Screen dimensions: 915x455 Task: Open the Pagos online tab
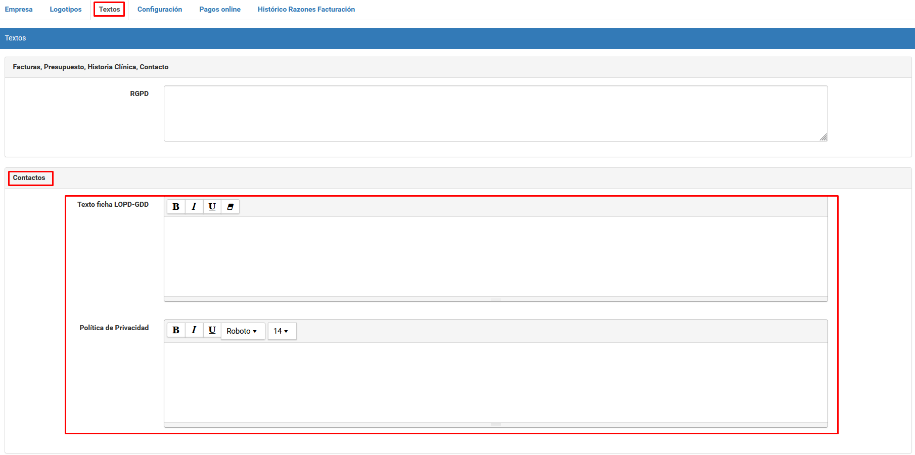click(x=220, y=10)
